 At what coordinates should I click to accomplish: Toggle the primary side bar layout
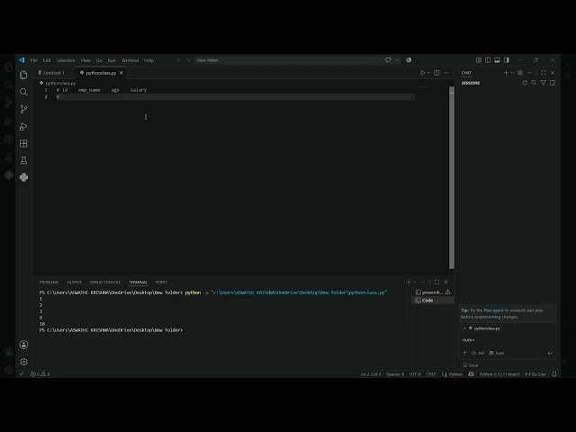488,60
